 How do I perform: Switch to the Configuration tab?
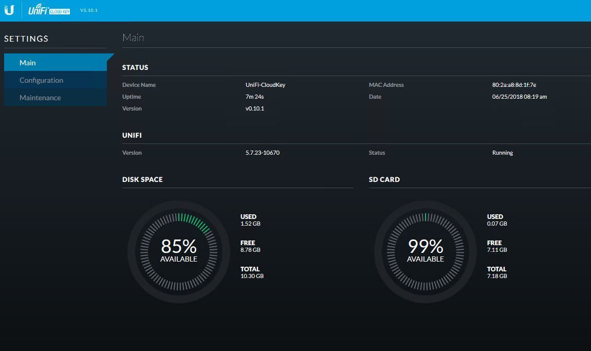41,80
